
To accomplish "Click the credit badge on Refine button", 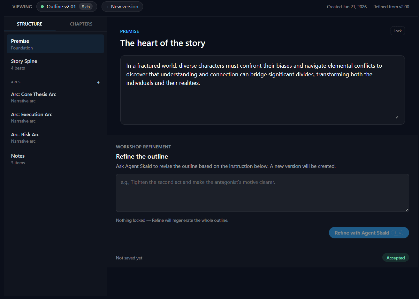I will [x=397, y=233].
